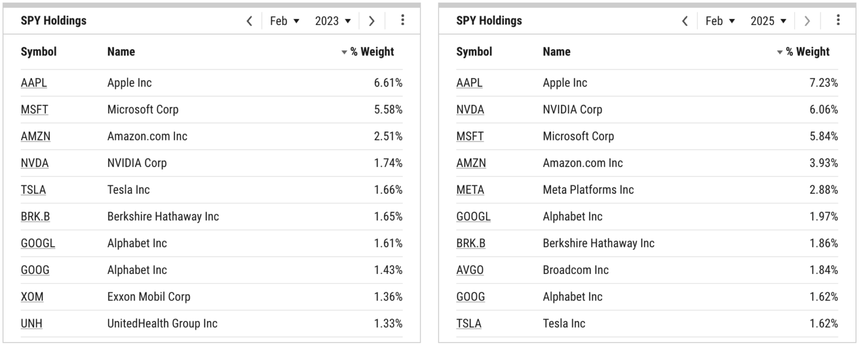Click the Name column header on 2025 panel
The width and height of the screenshot is (859, 346).
click(557, 51)
